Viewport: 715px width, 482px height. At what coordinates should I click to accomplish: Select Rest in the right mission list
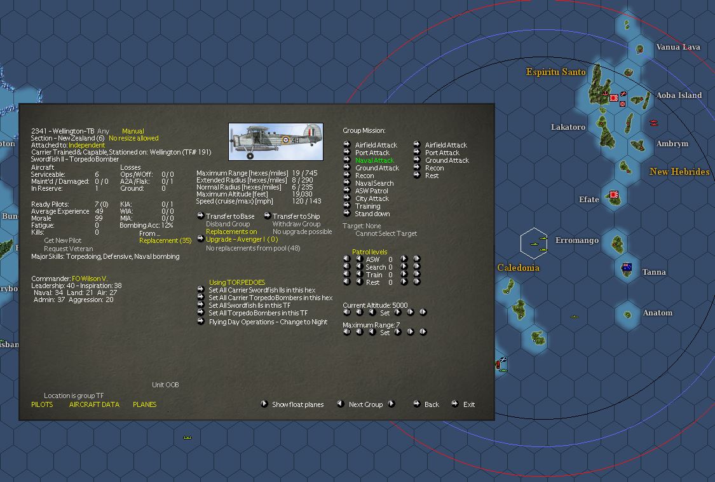(432, 176)
